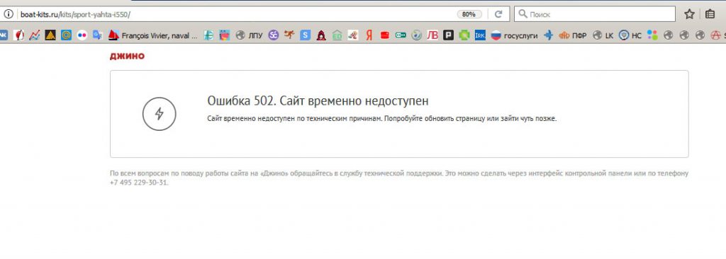Open the Mail.ru @ bookmark icon

[x=66, y=35]
